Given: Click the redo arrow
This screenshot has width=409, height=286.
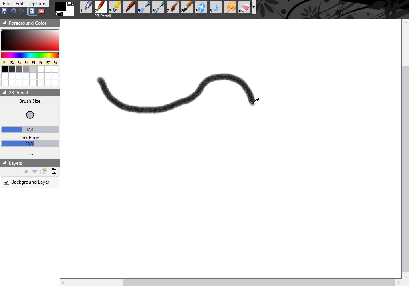Looking at the screenshot, I should pos(21,11).
